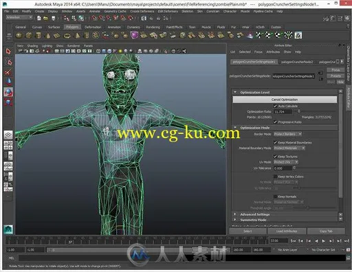Click the play forward button

tap(323, 241)
